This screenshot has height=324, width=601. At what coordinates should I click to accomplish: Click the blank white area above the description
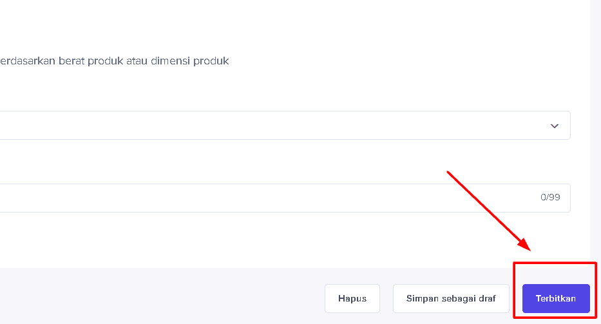(258, 26)
